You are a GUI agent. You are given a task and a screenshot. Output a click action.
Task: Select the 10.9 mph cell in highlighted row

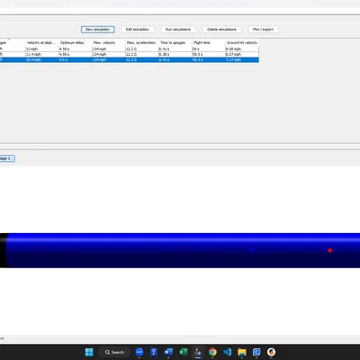[42, 59]
